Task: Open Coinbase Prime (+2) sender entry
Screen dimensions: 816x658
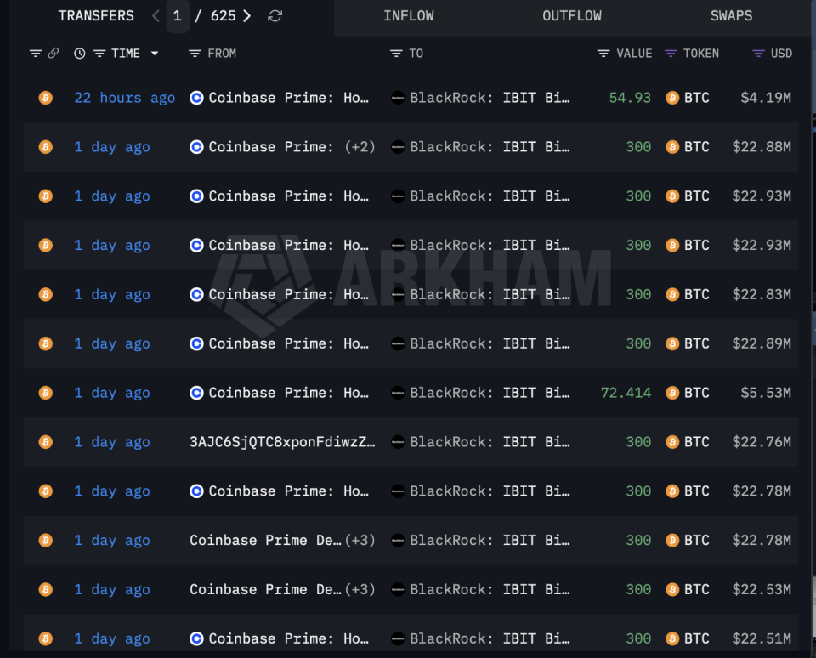Action: (282, 147)
